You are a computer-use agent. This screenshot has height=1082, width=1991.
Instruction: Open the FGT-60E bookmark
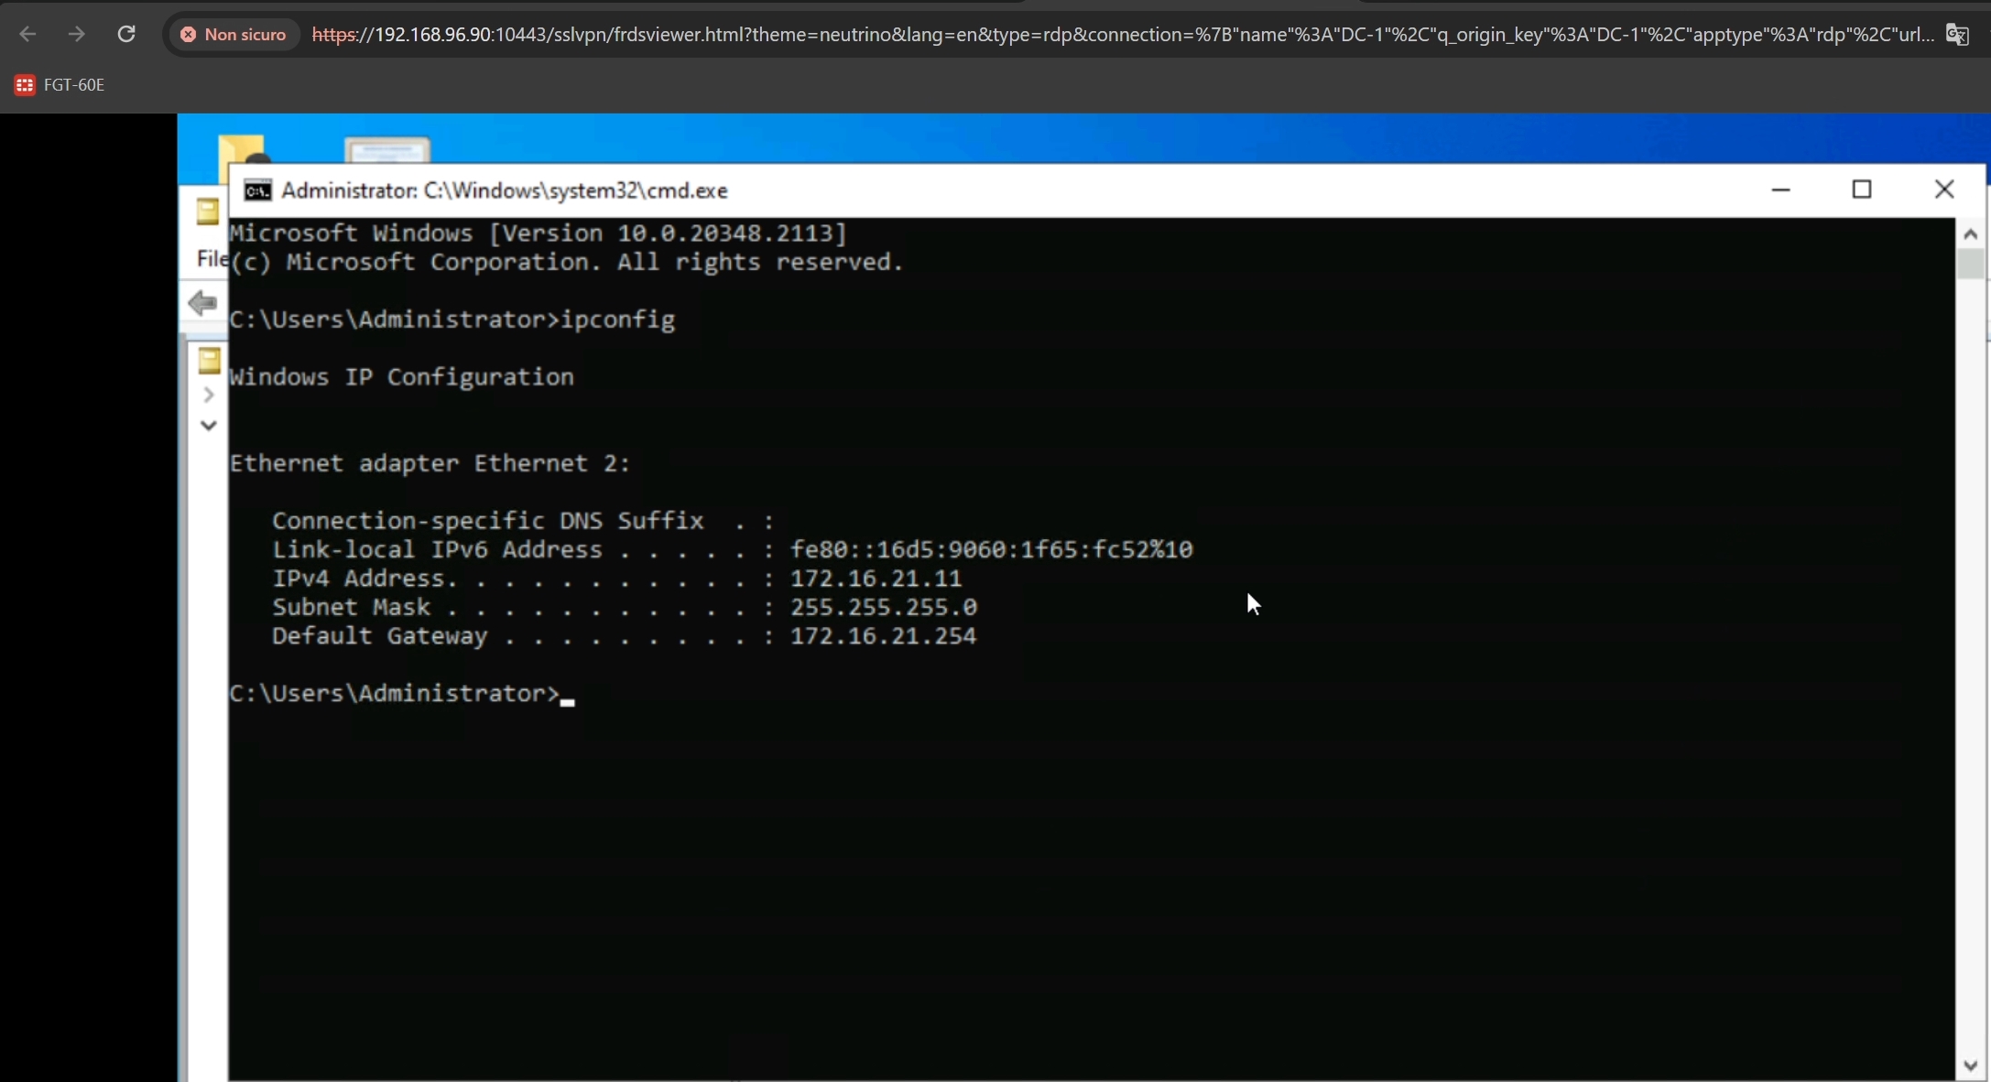(60, 84)
